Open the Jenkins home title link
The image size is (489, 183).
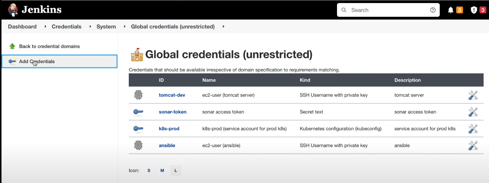point(42,10)
